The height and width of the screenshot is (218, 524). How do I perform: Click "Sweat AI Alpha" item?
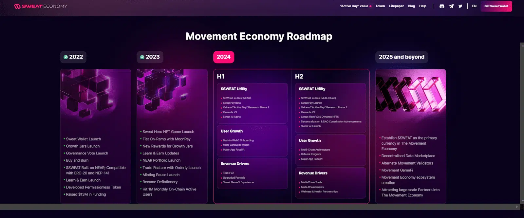[232, 117]
